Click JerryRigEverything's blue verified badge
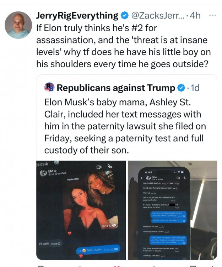 [124, 16]
